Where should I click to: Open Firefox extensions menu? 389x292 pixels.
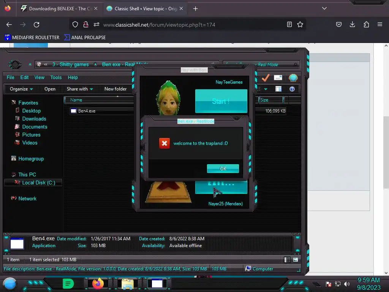(x=366, y=24)
